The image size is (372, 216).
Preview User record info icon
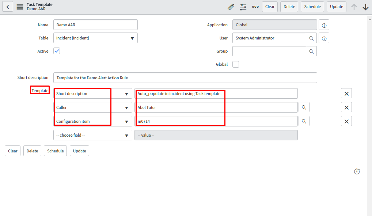click(324, 38)
